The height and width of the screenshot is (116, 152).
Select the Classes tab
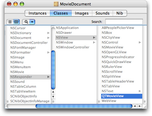pyautogui.click(x=61, y=13)
